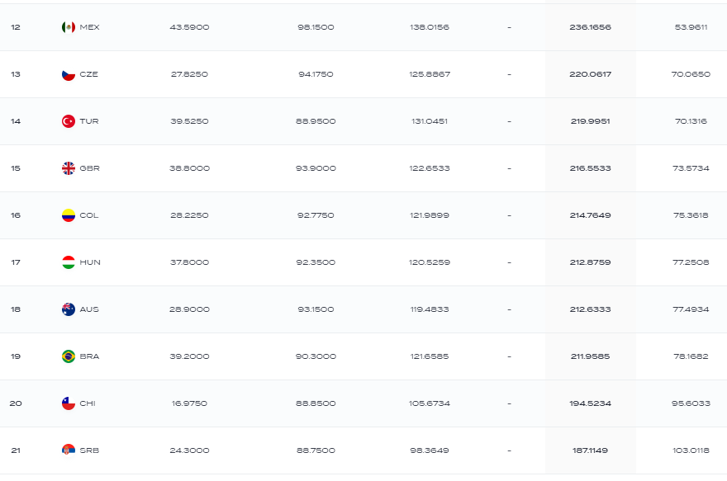727x481 pixels.
Task: Open the MEX team label
Action: 89,27
